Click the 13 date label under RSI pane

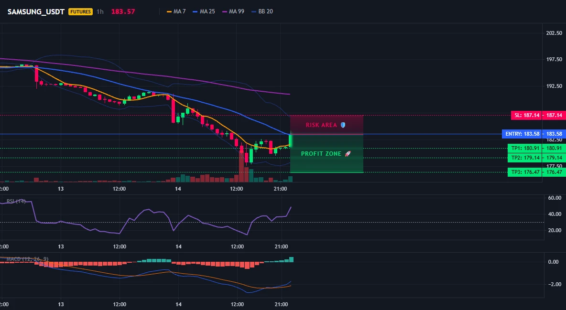coord(61,246)
